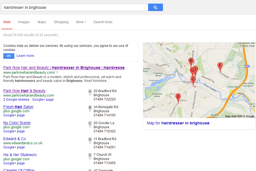The image size is (256, 171).
Task: Open His & Her Styleworx listing
Action: [x=20, y=155]
